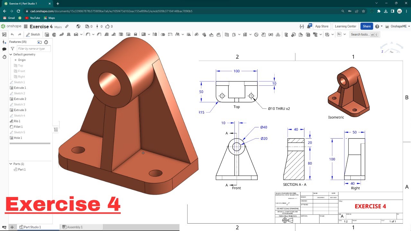
Task: Select the Mirror tool
Action: (155, 34)
